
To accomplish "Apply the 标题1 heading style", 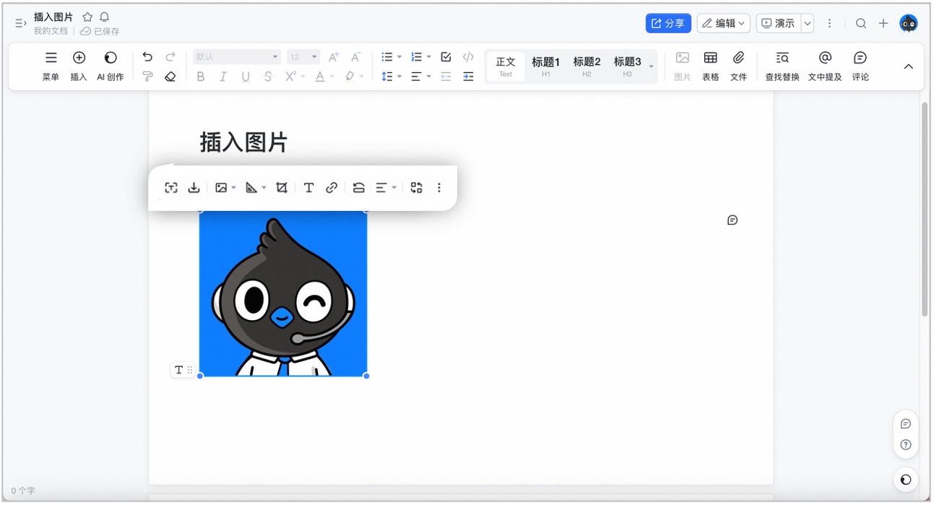I will [x=545, y=66].
